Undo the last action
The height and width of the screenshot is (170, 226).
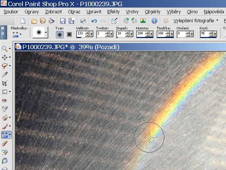coord(94,21)
